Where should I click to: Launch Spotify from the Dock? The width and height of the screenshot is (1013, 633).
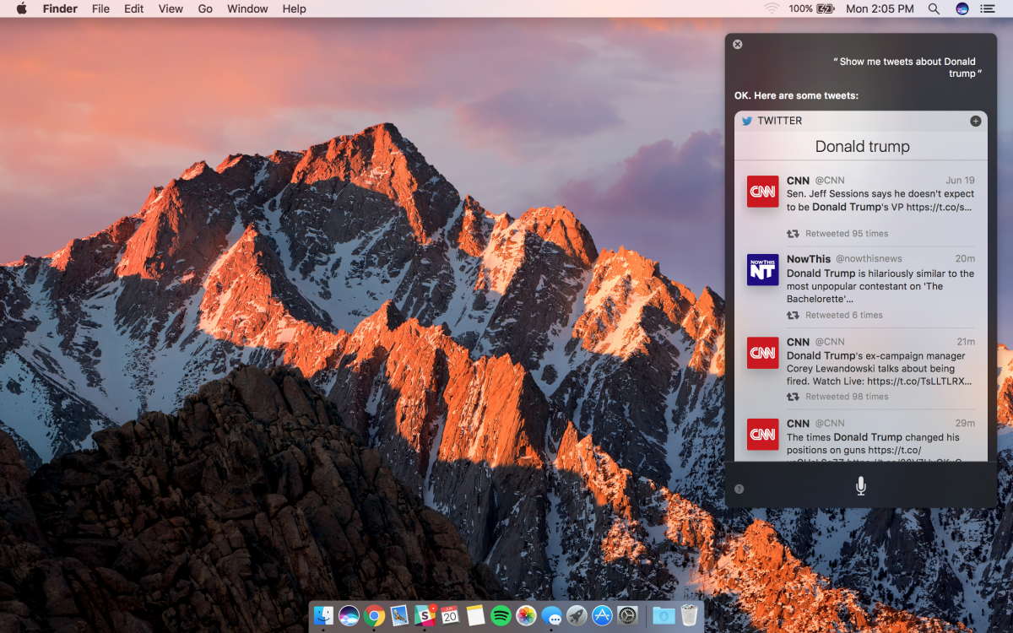(x=500, y=614)
